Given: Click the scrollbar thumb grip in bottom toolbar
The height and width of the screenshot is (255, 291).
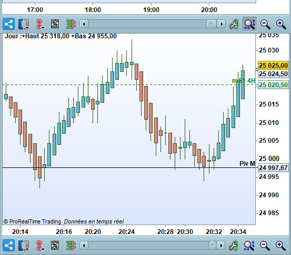Looking at the screenshot, I should coord(213,246).
